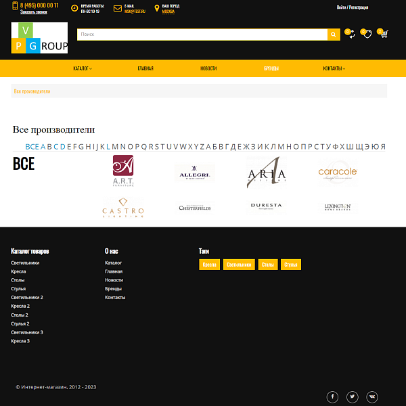This screenshot has height=406, width=406.
Task: Open the Twitter social link
Action: (353, 397)
